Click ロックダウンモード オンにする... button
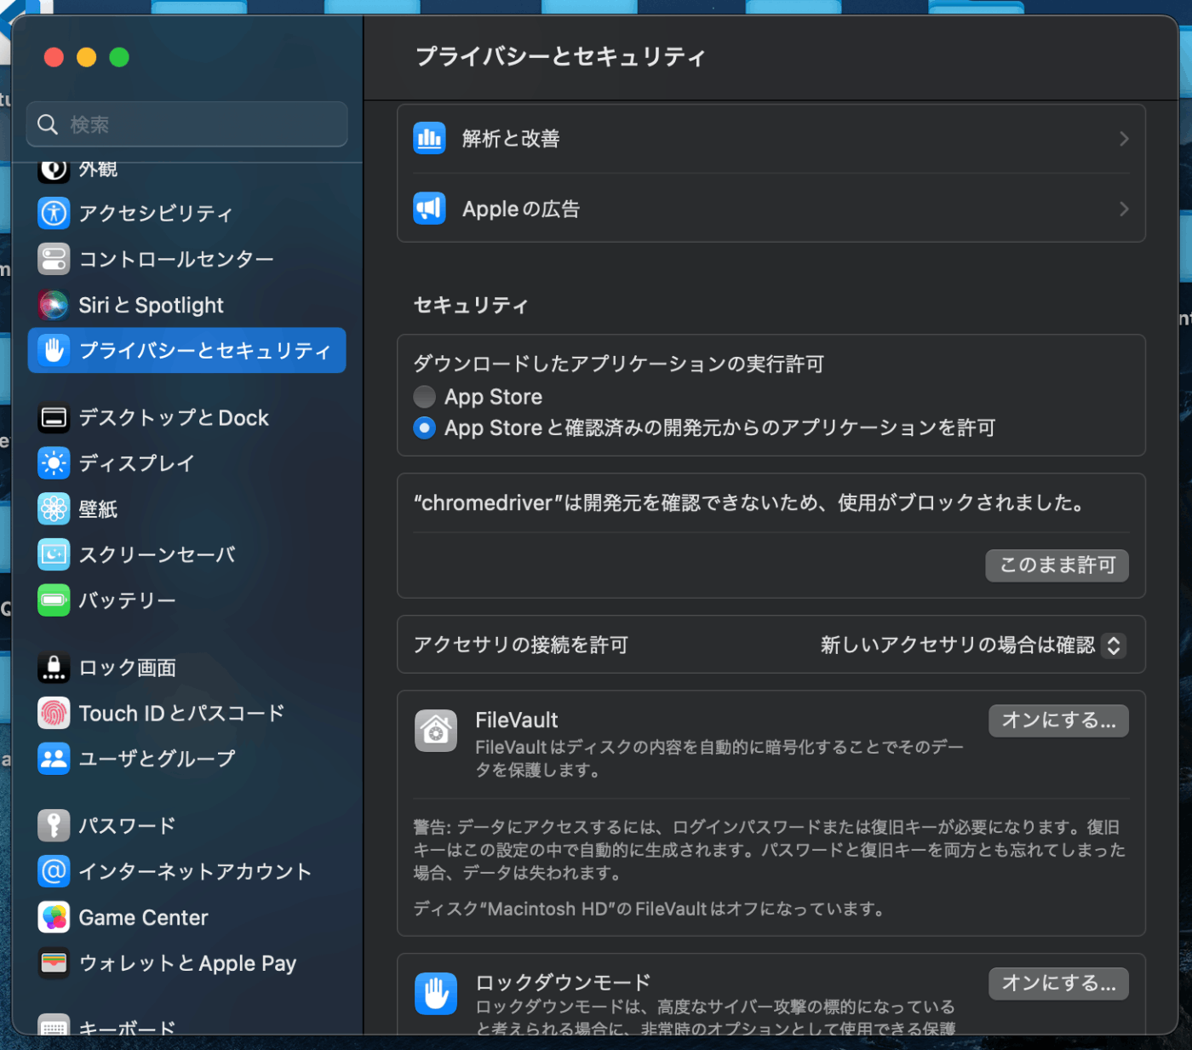This screenshot has width=1192, height=1050. [1058, 984]
